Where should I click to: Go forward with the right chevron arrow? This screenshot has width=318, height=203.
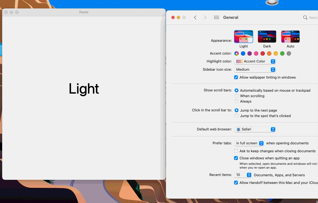[x=205, y=17]
